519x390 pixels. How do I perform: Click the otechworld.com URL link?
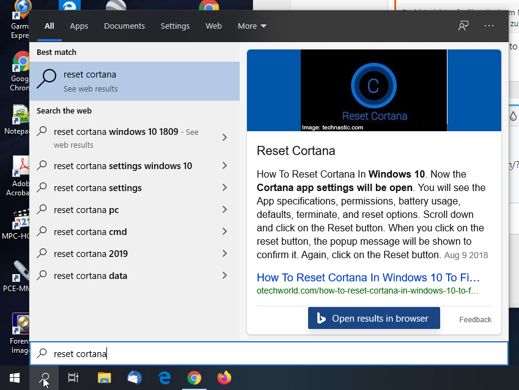pyautogui.click(x=367, y=291)
